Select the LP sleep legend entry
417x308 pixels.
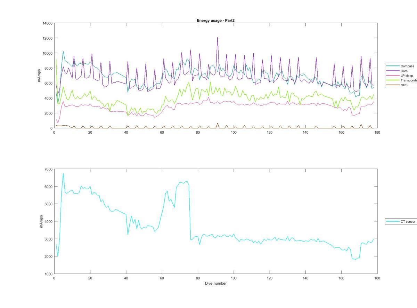point(400,76)
